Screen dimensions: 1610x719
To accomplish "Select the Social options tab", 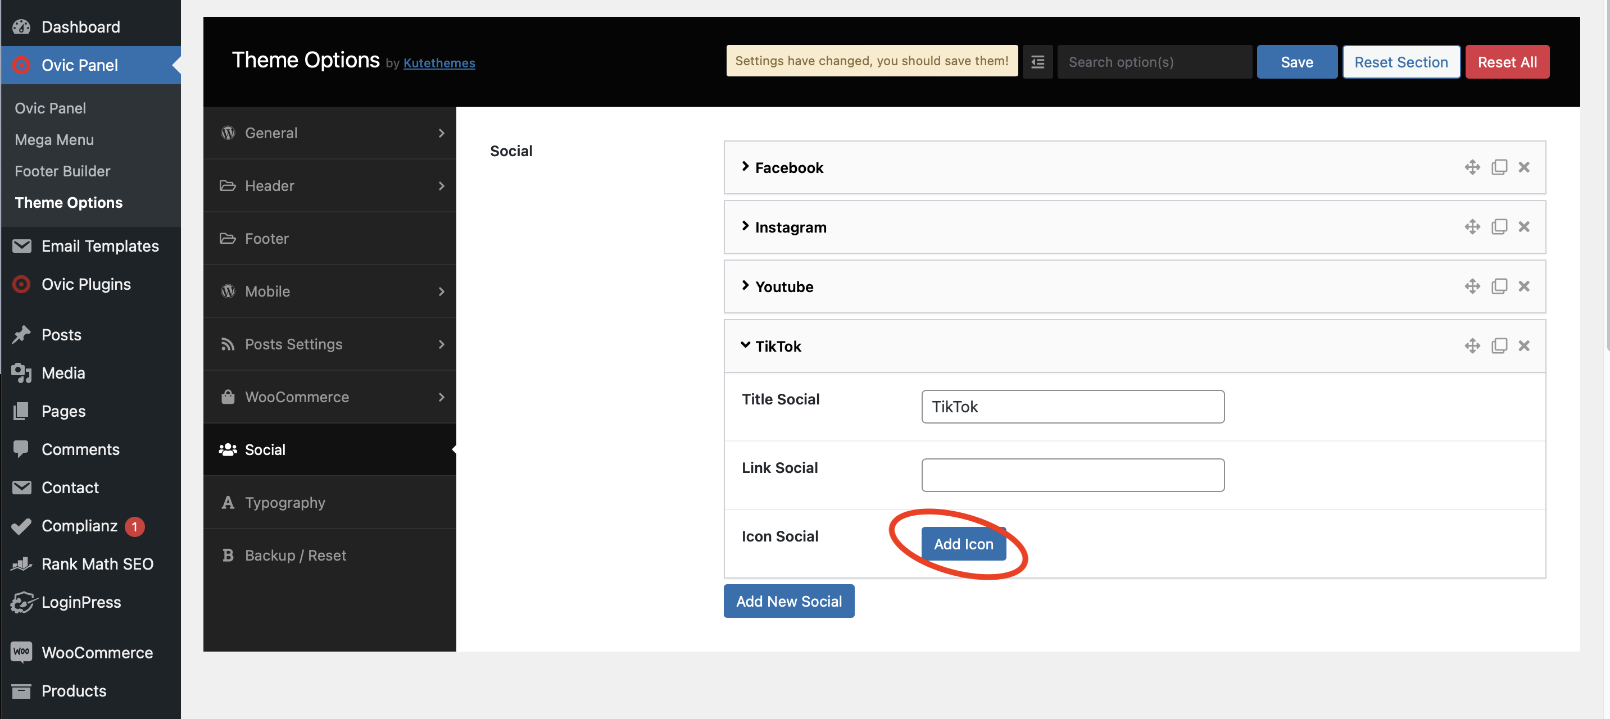I will coord(329,450).
